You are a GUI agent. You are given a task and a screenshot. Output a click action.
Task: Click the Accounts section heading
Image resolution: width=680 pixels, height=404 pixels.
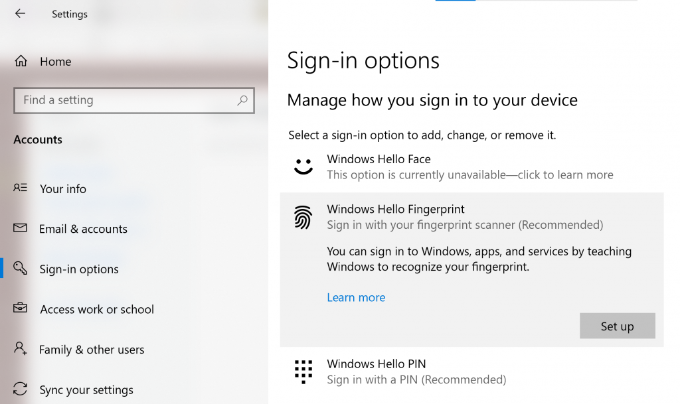point(38,139)
